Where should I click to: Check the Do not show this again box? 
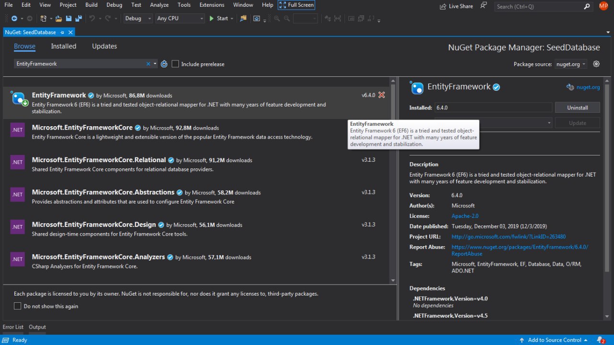[17, 306]
